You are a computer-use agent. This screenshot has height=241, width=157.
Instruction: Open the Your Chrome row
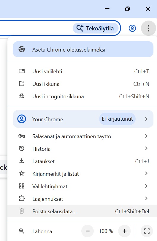point(83,119)
